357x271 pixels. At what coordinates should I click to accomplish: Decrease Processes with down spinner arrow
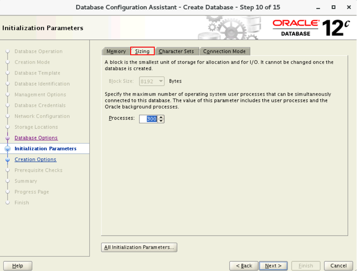[x=161, y=121]
